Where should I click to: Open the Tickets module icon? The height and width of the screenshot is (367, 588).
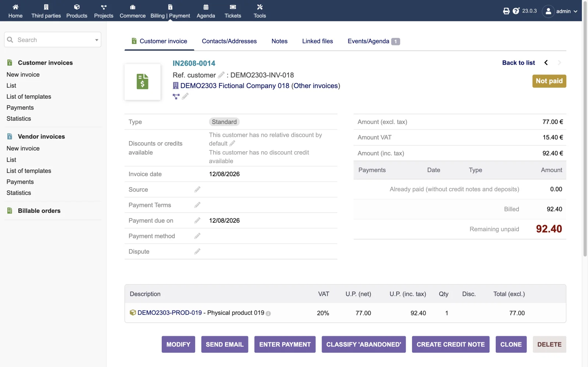coord(233,7)
